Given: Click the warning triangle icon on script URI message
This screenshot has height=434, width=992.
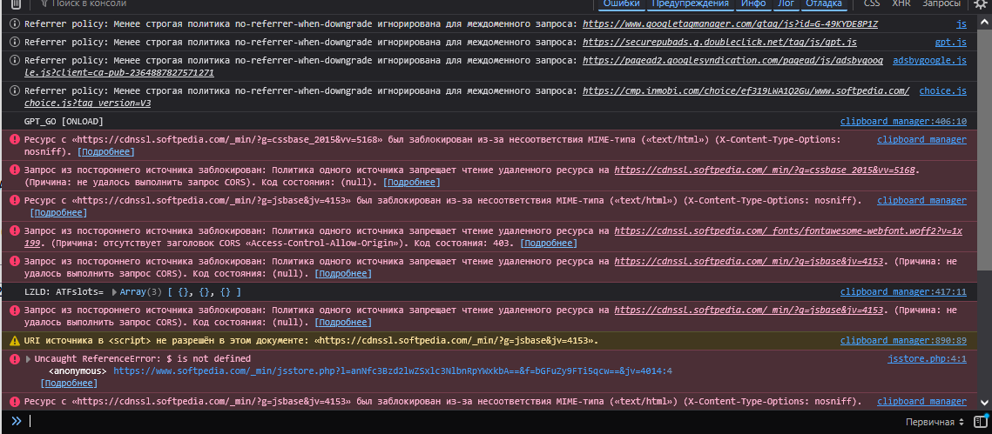Looking at the screenshot, I should click(x=14, y=341).
